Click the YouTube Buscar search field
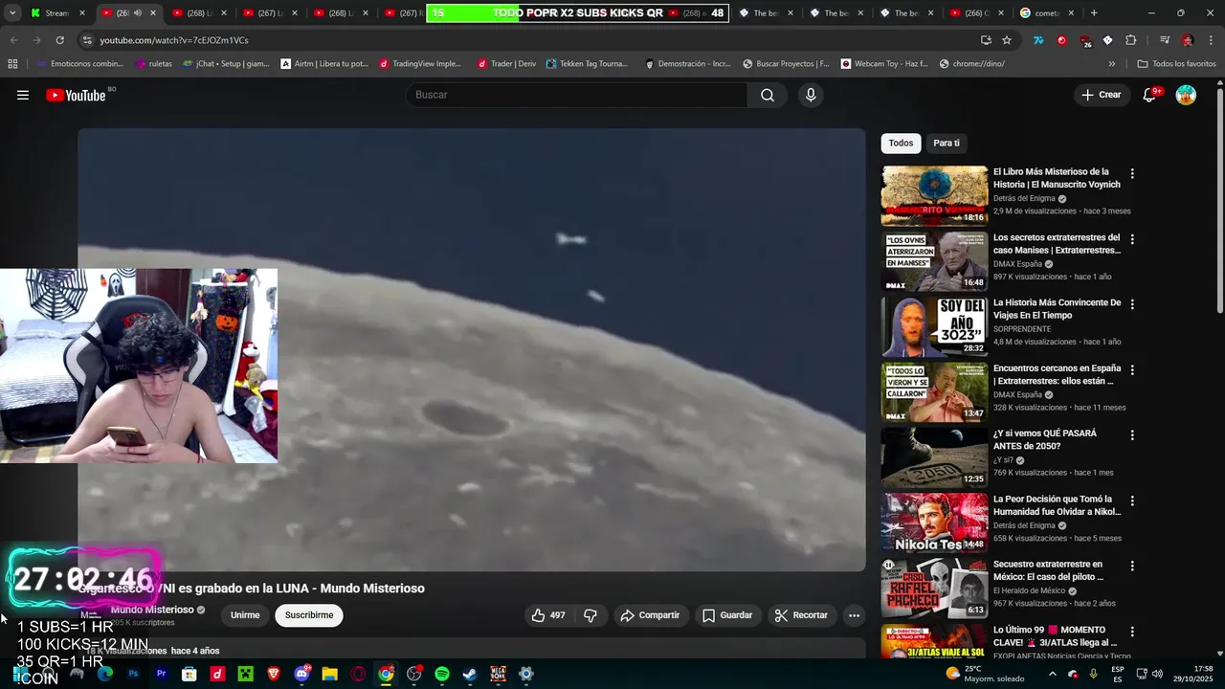Viewport: 1225px width, 689px height. click(576, 95)
